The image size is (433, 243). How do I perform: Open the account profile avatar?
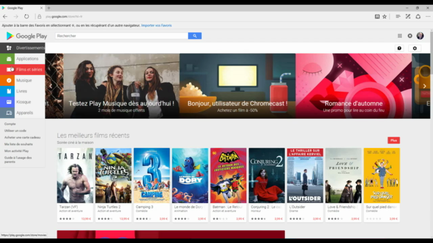tap(420, 36)
